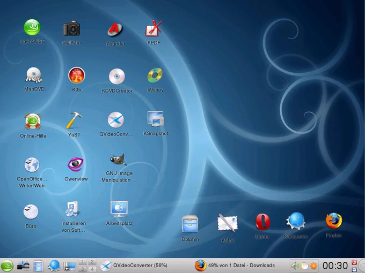Switch to virtual desktop 3
Screen dimensions: 365x273
(x=83, y=269)
